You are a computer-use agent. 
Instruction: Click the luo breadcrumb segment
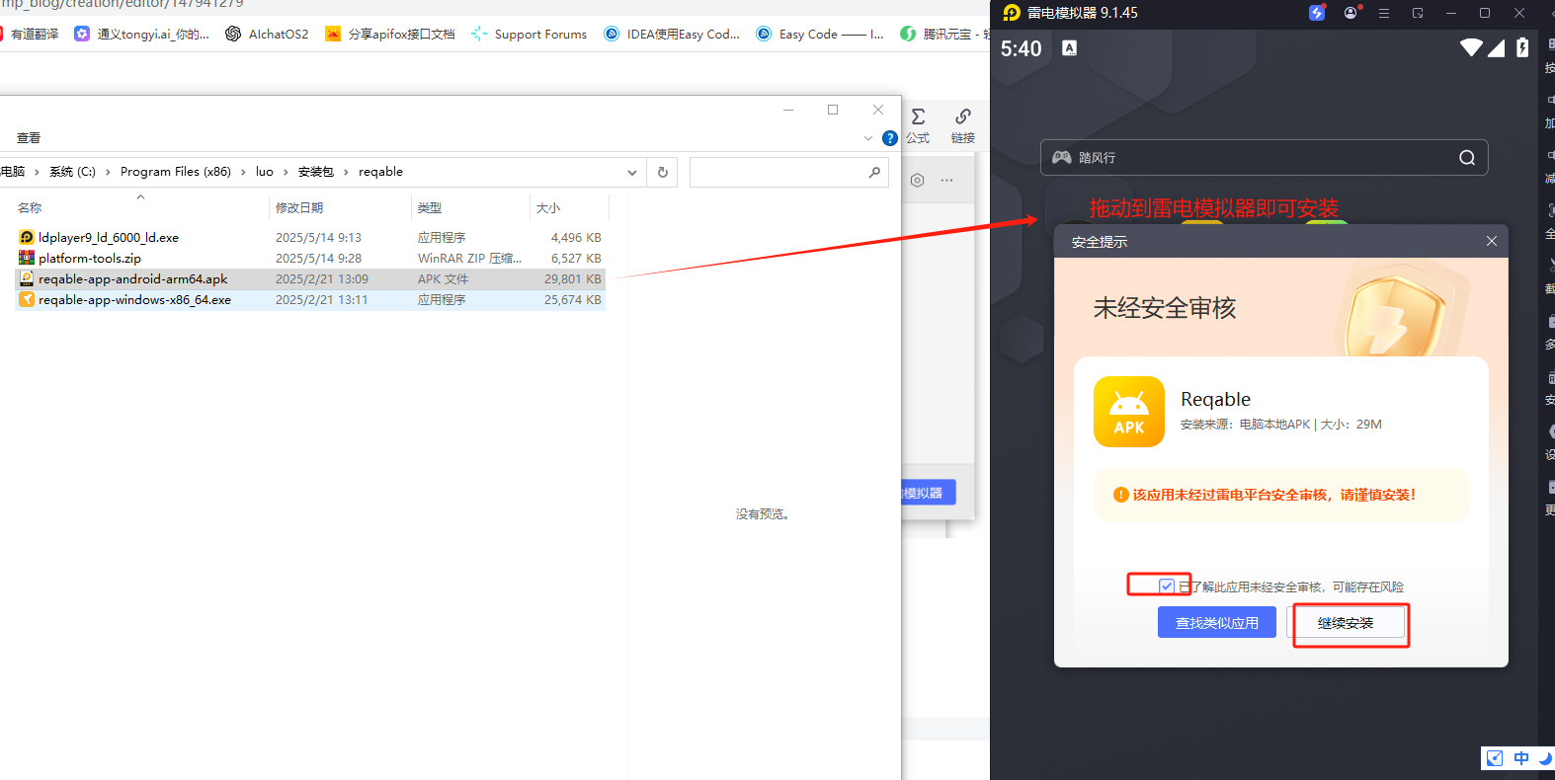tap(265, 172)
